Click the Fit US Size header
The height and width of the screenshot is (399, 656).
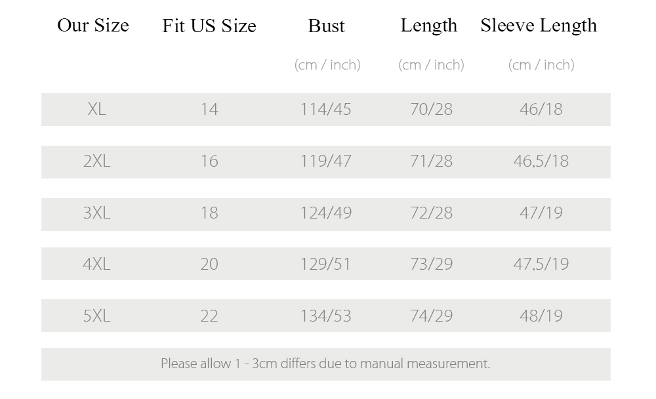tap(209, 26)
